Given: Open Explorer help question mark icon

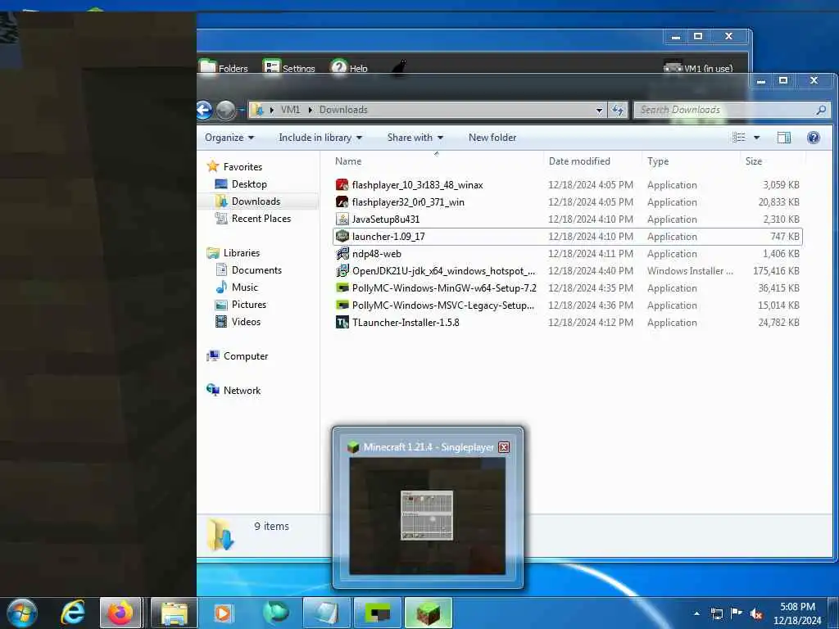Looking at the screenshot, I should click(814, 138).
